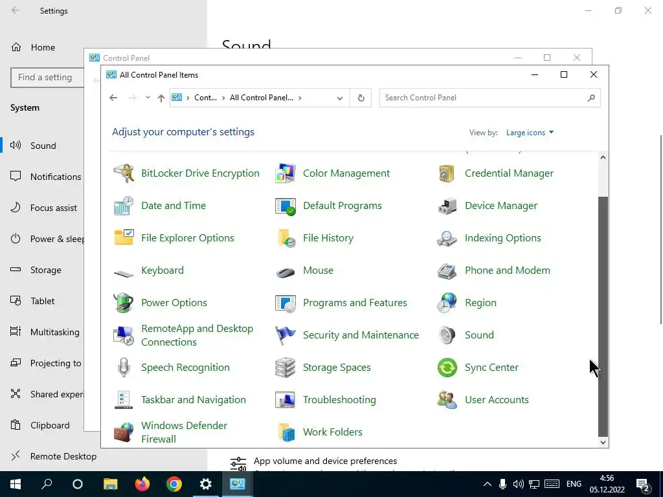The image size is (663, 497).
Task: Open Power Options battery icon
Action: point(124,303)
